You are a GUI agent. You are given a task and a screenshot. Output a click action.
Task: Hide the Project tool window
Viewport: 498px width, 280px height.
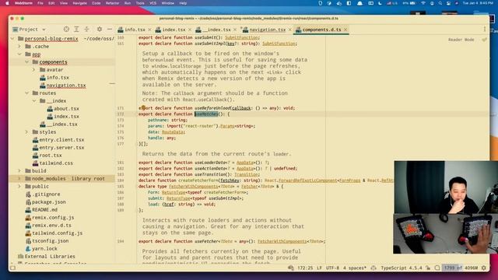[x=110, y=30]
